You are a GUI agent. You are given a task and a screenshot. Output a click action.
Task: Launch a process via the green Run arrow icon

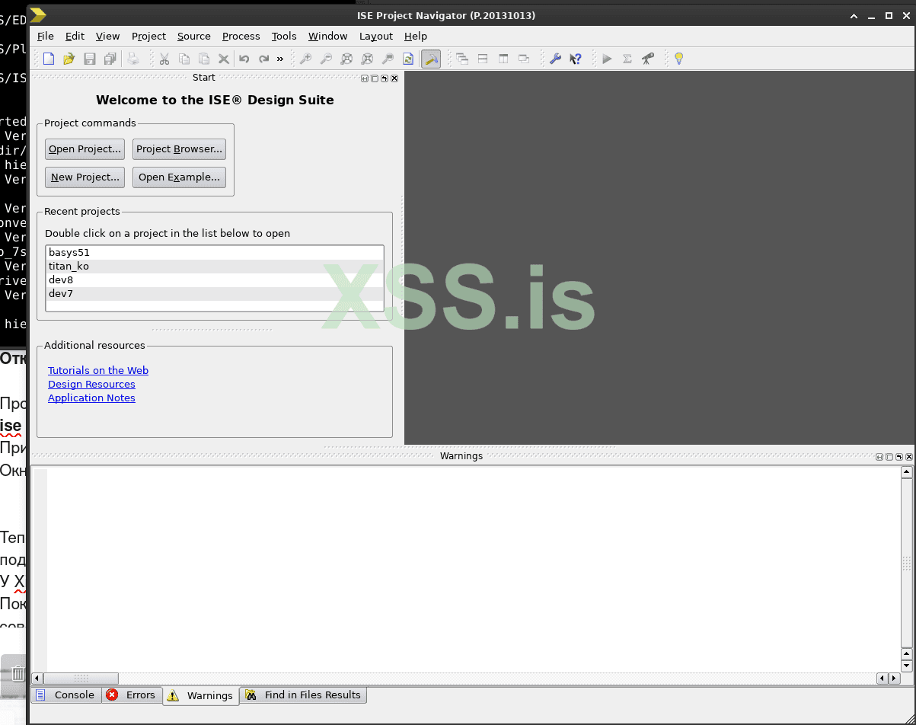(605, 59)
